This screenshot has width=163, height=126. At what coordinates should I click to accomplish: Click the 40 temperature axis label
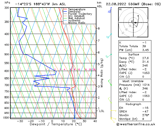coord(95,121)
